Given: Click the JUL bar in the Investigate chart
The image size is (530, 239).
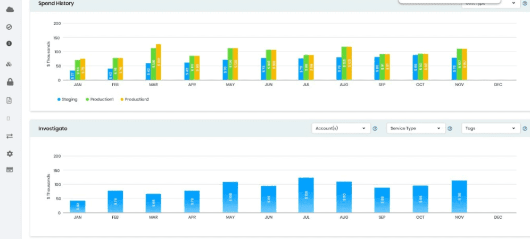Looking at the screenshot, I should (306, 195).
